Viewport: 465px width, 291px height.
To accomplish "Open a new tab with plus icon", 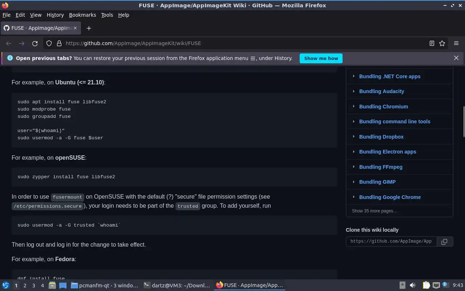I will [89, 28].
